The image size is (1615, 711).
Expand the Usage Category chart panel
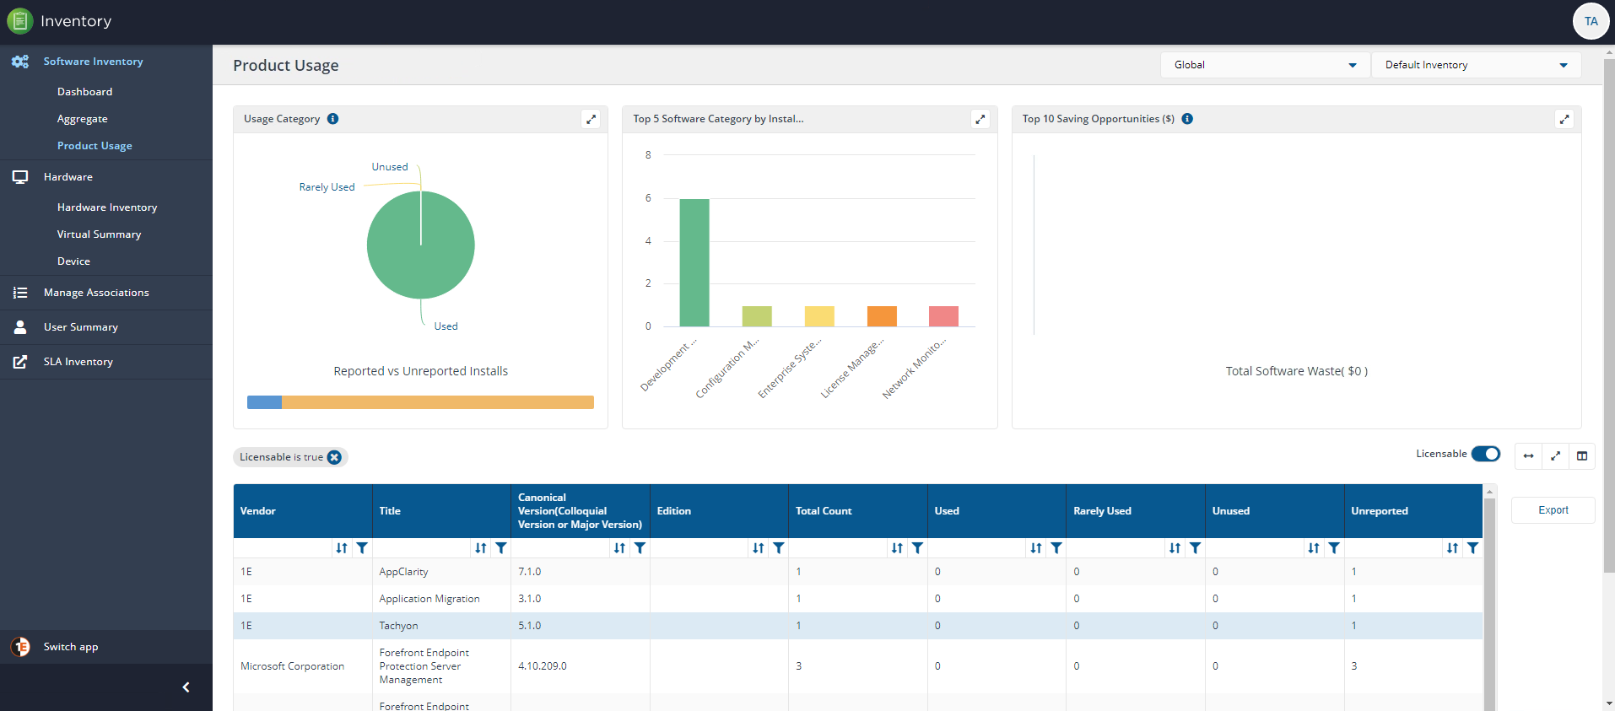(x=591, y=119)
